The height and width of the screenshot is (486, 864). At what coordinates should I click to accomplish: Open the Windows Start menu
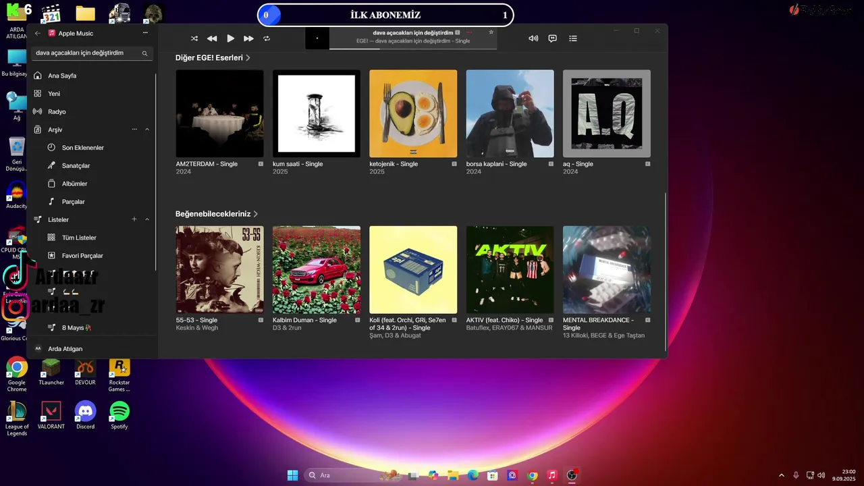point(292,475)
